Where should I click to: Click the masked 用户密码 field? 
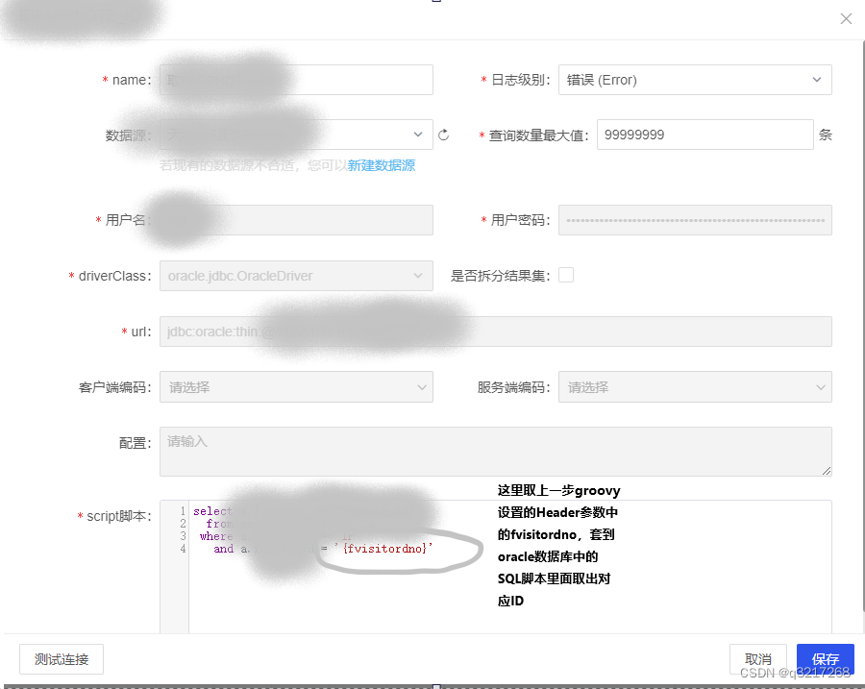(x=694, y=220)
